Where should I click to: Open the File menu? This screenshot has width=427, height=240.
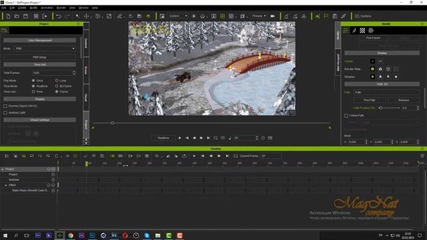(x=4, y=8)
